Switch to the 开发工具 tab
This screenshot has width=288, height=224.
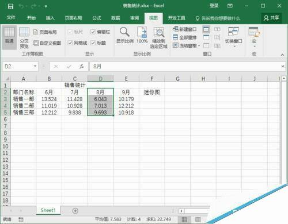(177, 18)
